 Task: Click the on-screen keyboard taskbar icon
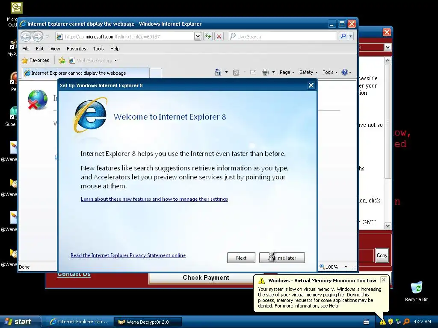pyautogui.click(x=366, y=322)
